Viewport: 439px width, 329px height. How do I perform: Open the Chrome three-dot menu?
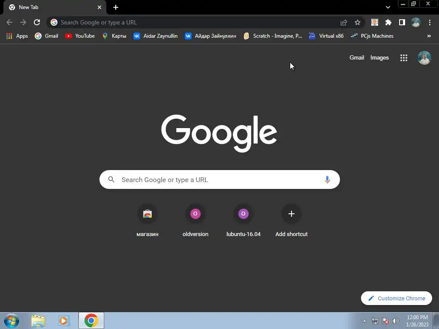[x=430, y=22]
